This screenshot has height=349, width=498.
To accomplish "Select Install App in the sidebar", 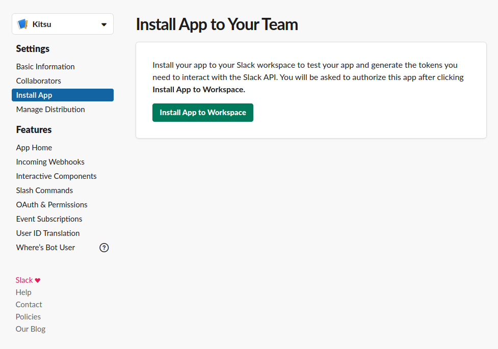I will click(34, 95).
